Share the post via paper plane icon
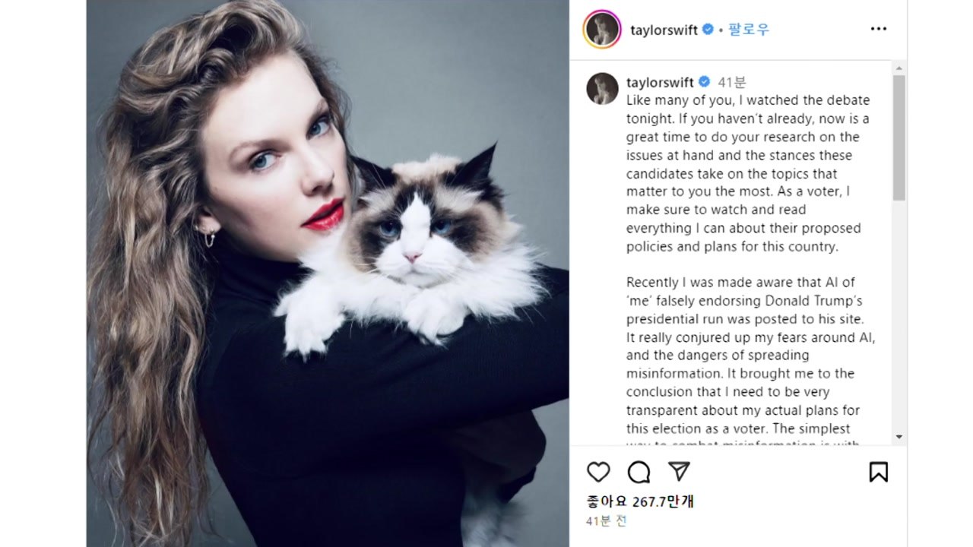Viewport: 973px width, 547px height. [x=679, y=472]
